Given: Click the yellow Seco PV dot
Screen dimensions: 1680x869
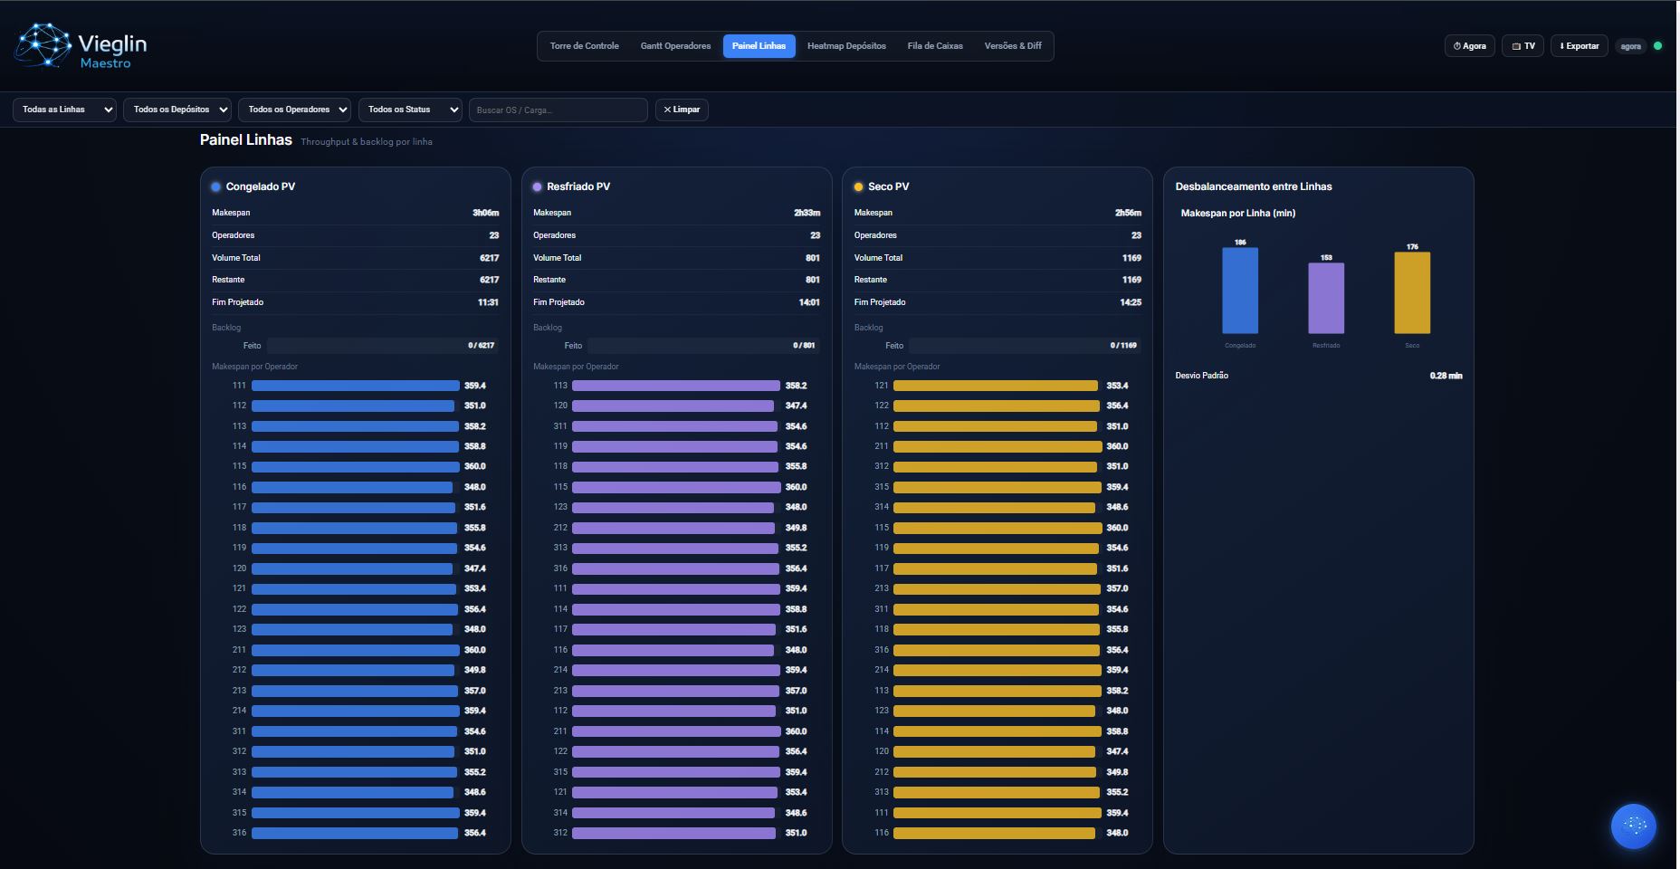Looking at the screenshot, I should [858, 187].
